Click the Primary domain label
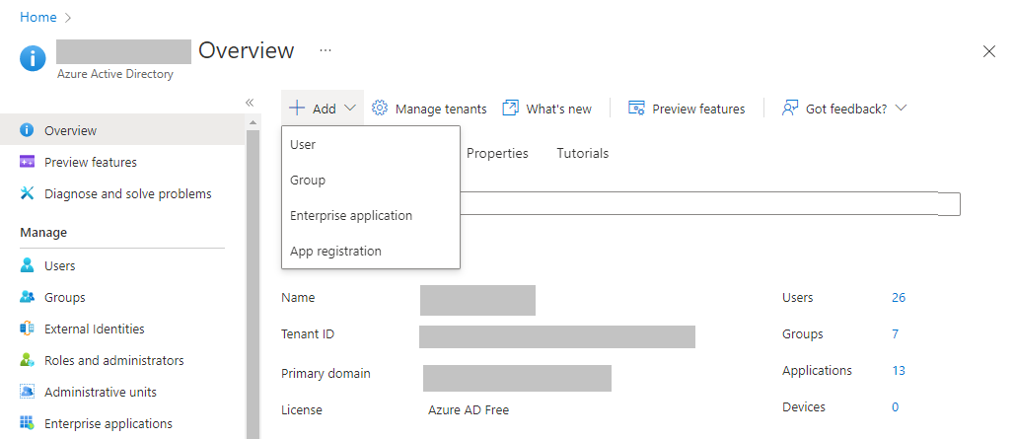Image resolution: width=1014 pixels, height=439 pixels. click(326, 374)
